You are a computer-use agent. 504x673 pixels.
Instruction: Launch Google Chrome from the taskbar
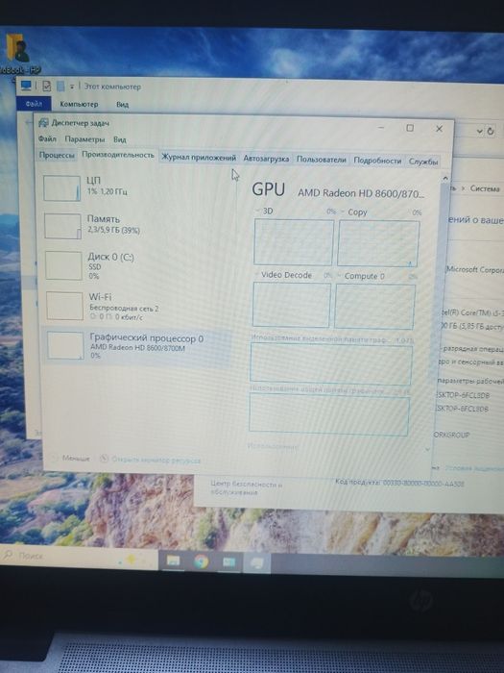[201, 561]
